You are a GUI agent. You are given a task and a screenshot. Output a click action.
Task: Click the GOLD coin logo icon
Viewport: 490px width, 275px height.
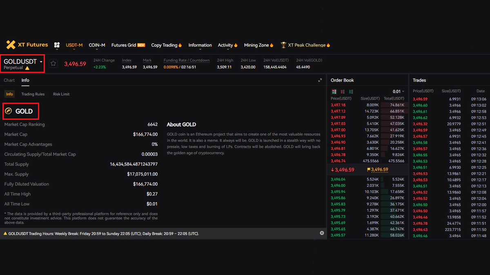pos(9,111)
